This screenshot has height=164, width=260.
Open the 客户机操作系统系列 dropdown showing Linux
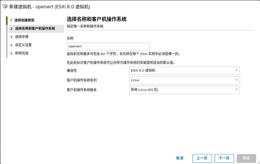184,80
